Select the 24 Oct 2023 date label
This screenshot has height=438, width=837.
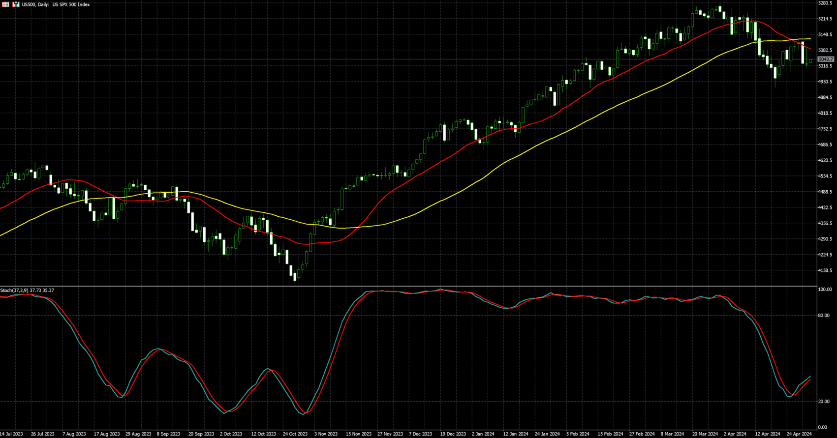[x=295, y=434]
